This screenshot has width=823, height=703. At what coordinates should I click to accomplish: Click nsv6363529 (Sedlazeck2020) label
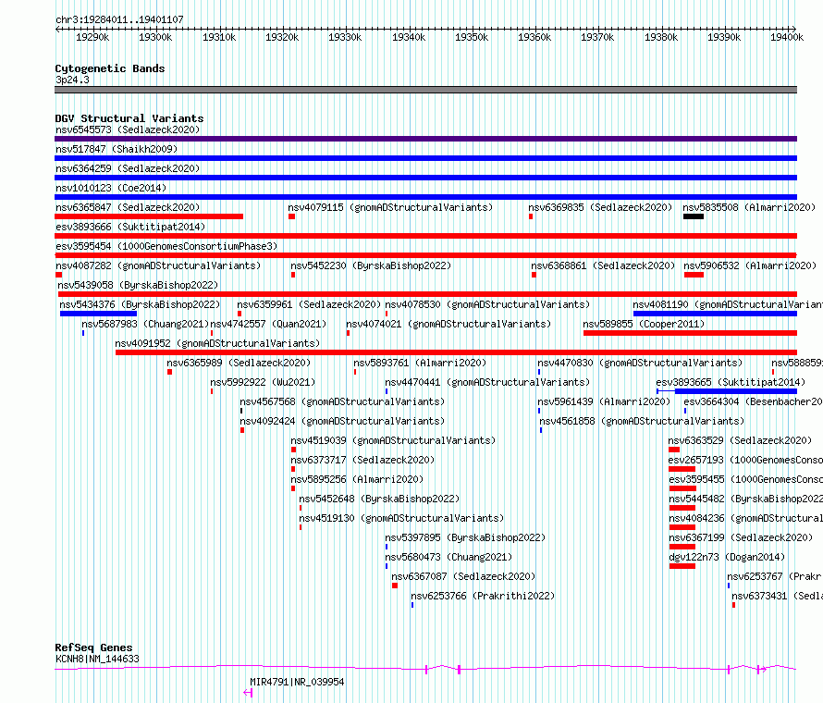740,440
